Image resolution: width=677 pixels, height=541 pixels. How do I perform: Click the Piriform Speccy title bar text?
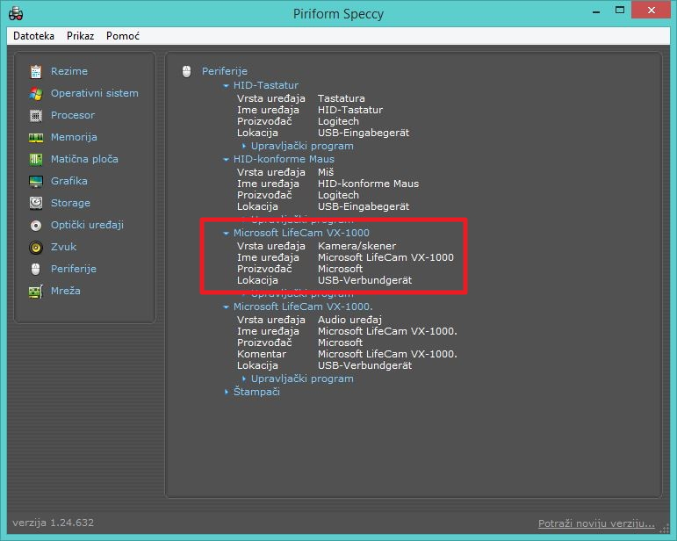(x=338, y=14)
